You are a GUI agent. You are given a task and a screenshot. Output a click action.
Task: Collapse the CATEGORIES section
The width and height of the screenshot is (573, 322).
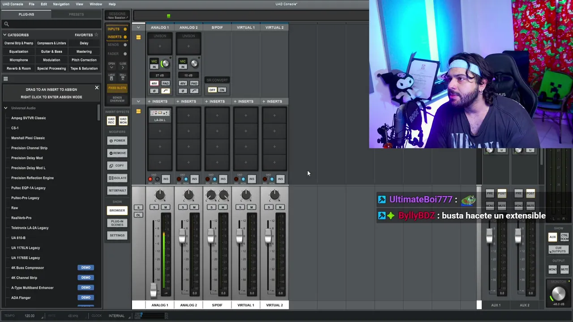pyautogui.click(x=5, y=35)
